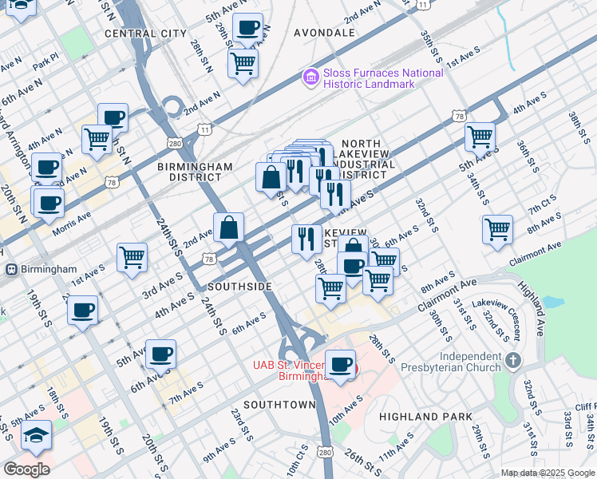Click the shopping bag marker in Lakeview Industrial District
Image resolution: width=597 pixels, height=479 pixels.
271,179
